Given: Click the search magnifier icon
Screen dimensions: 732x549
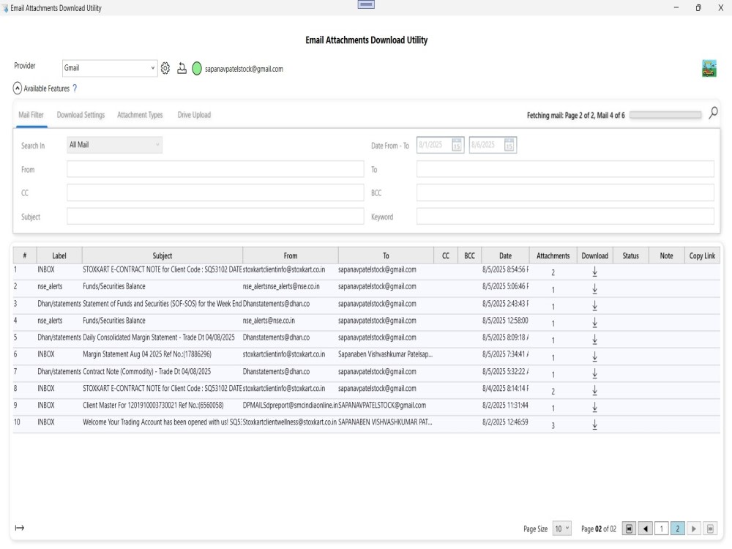Looking at the screenshot, I should [x=713, y=113].
